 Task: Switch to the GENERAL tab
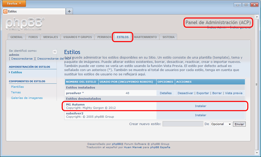17,37
